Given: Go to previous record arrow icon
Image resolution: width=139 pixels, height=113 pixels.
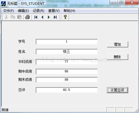Looking at the screenshot, I should pyautogui.click(x=42, y=17).
